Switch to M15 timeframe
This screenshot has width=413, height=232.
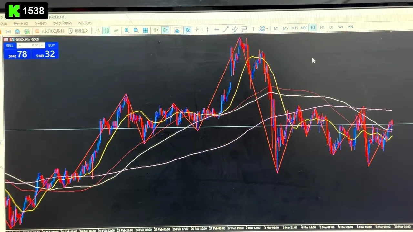(x=295, y=28)
